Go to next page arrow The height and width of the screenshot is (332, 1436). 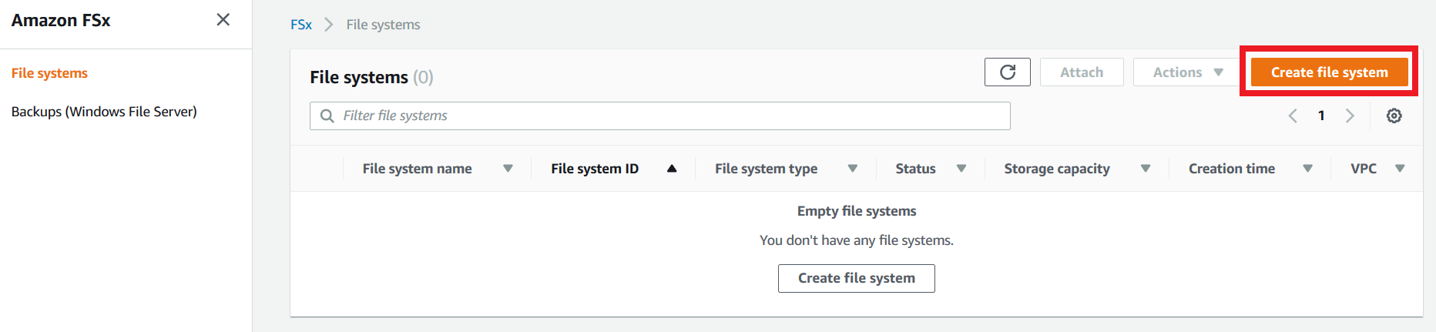1350,116
